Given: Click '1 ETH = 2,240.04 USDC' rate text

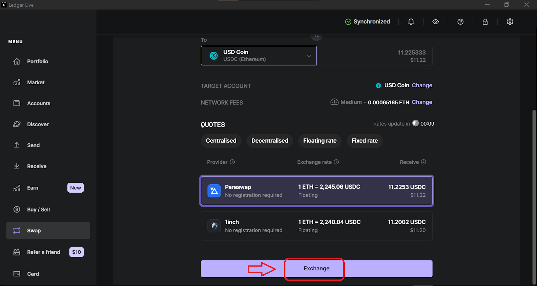Looking at the screenshot, I should coord(330,222).
